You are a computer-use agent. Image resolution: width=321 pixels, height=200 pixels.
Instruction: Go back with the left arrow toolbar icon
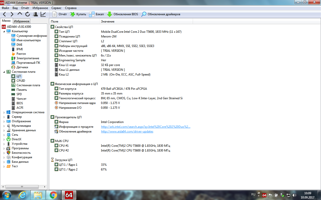pyautogui.click(x=5, y=14)
